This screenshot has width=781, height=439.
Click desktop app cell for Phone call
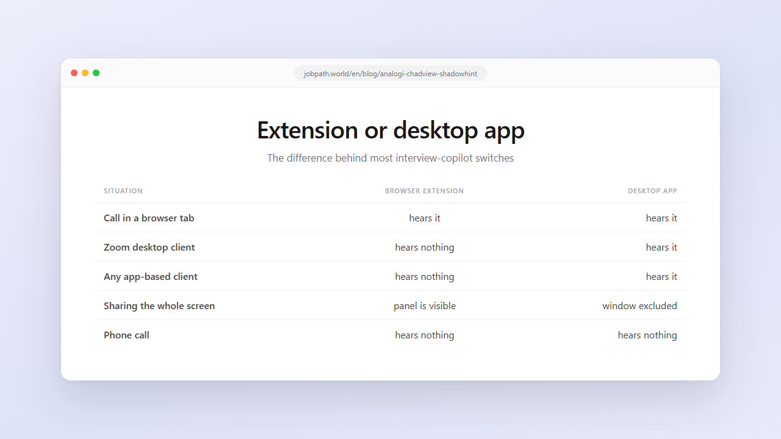click(647, 335)
